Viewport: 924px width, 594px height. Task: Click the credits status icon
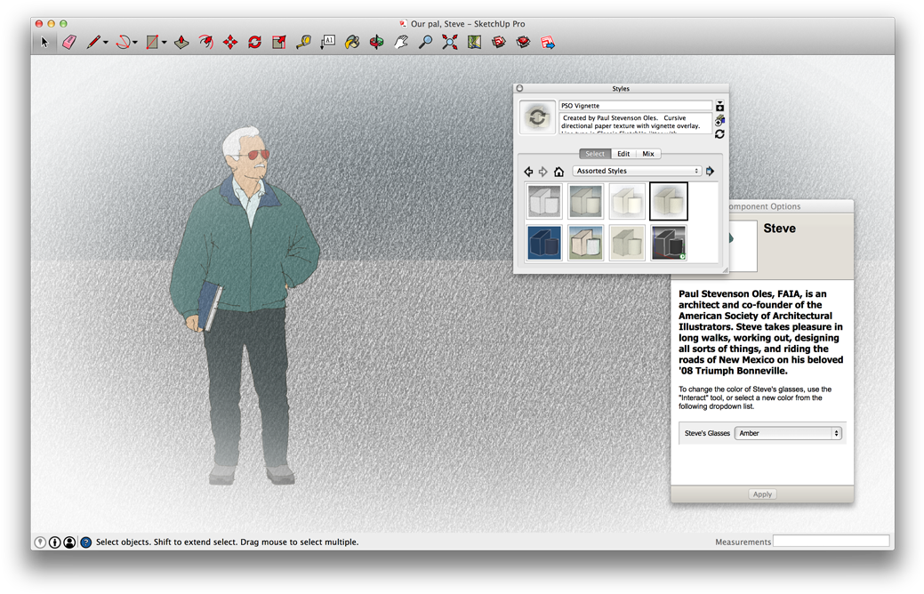coord(55,542)
